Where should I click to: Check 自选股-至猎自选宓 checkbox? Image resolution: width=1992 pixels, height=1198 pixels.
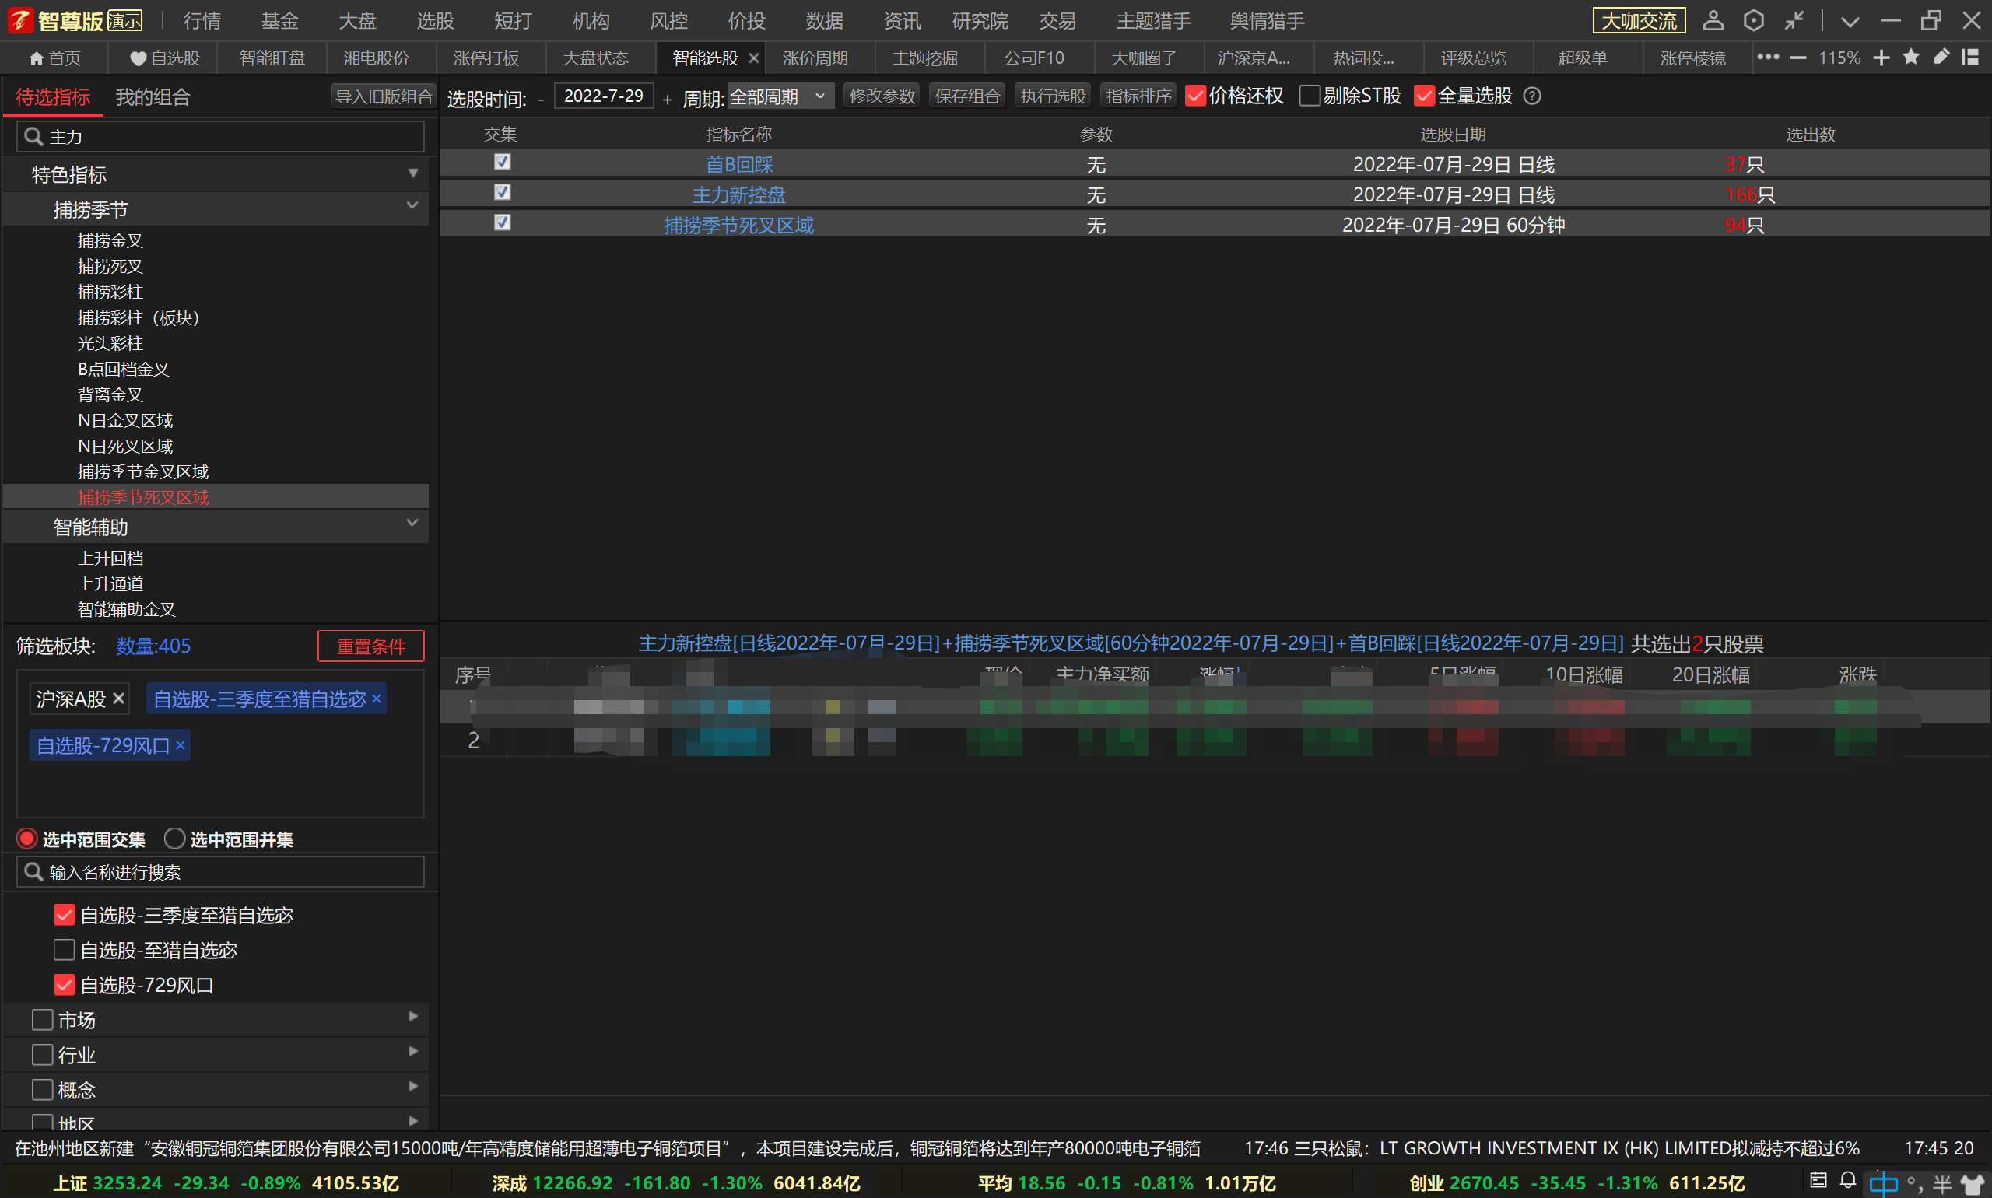[x=64, y=949]
